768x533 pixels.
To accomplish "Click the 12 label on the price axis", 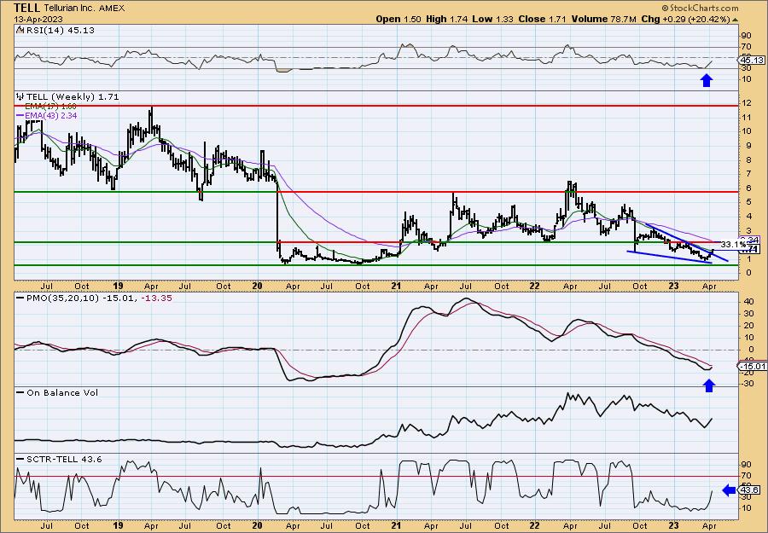I will pos(747,104).
